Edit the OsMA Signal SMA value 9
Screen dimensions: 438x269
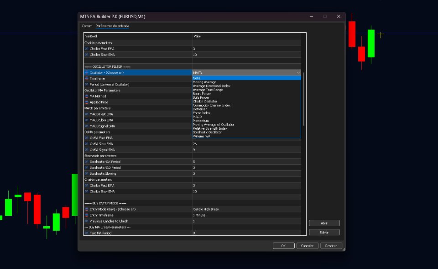coord(247,150)
